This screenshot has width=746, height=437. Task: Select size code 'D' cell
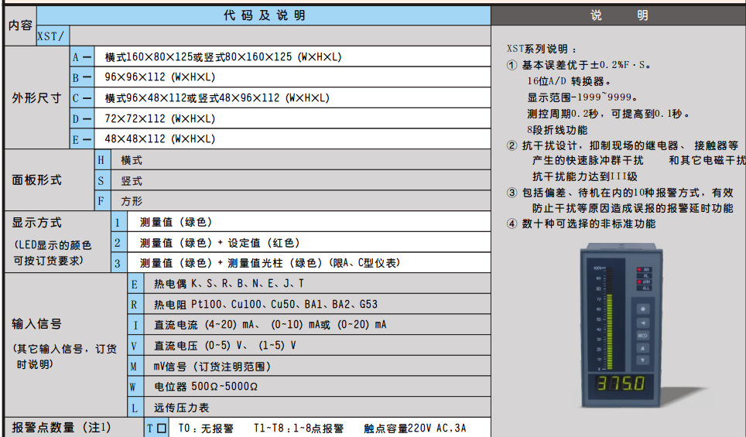point(82,118)
